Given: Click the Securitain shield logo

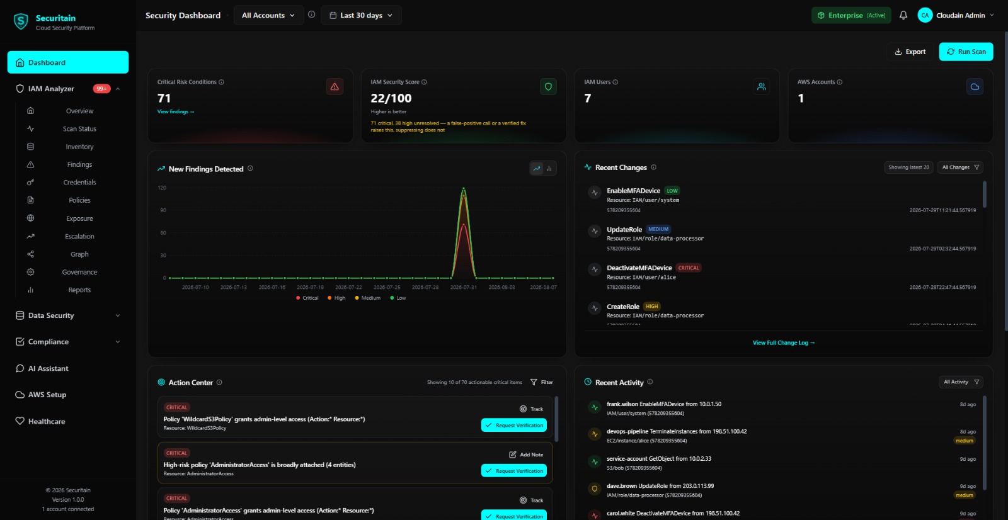Looking at the screenshot, I should (x=21, y=22).
